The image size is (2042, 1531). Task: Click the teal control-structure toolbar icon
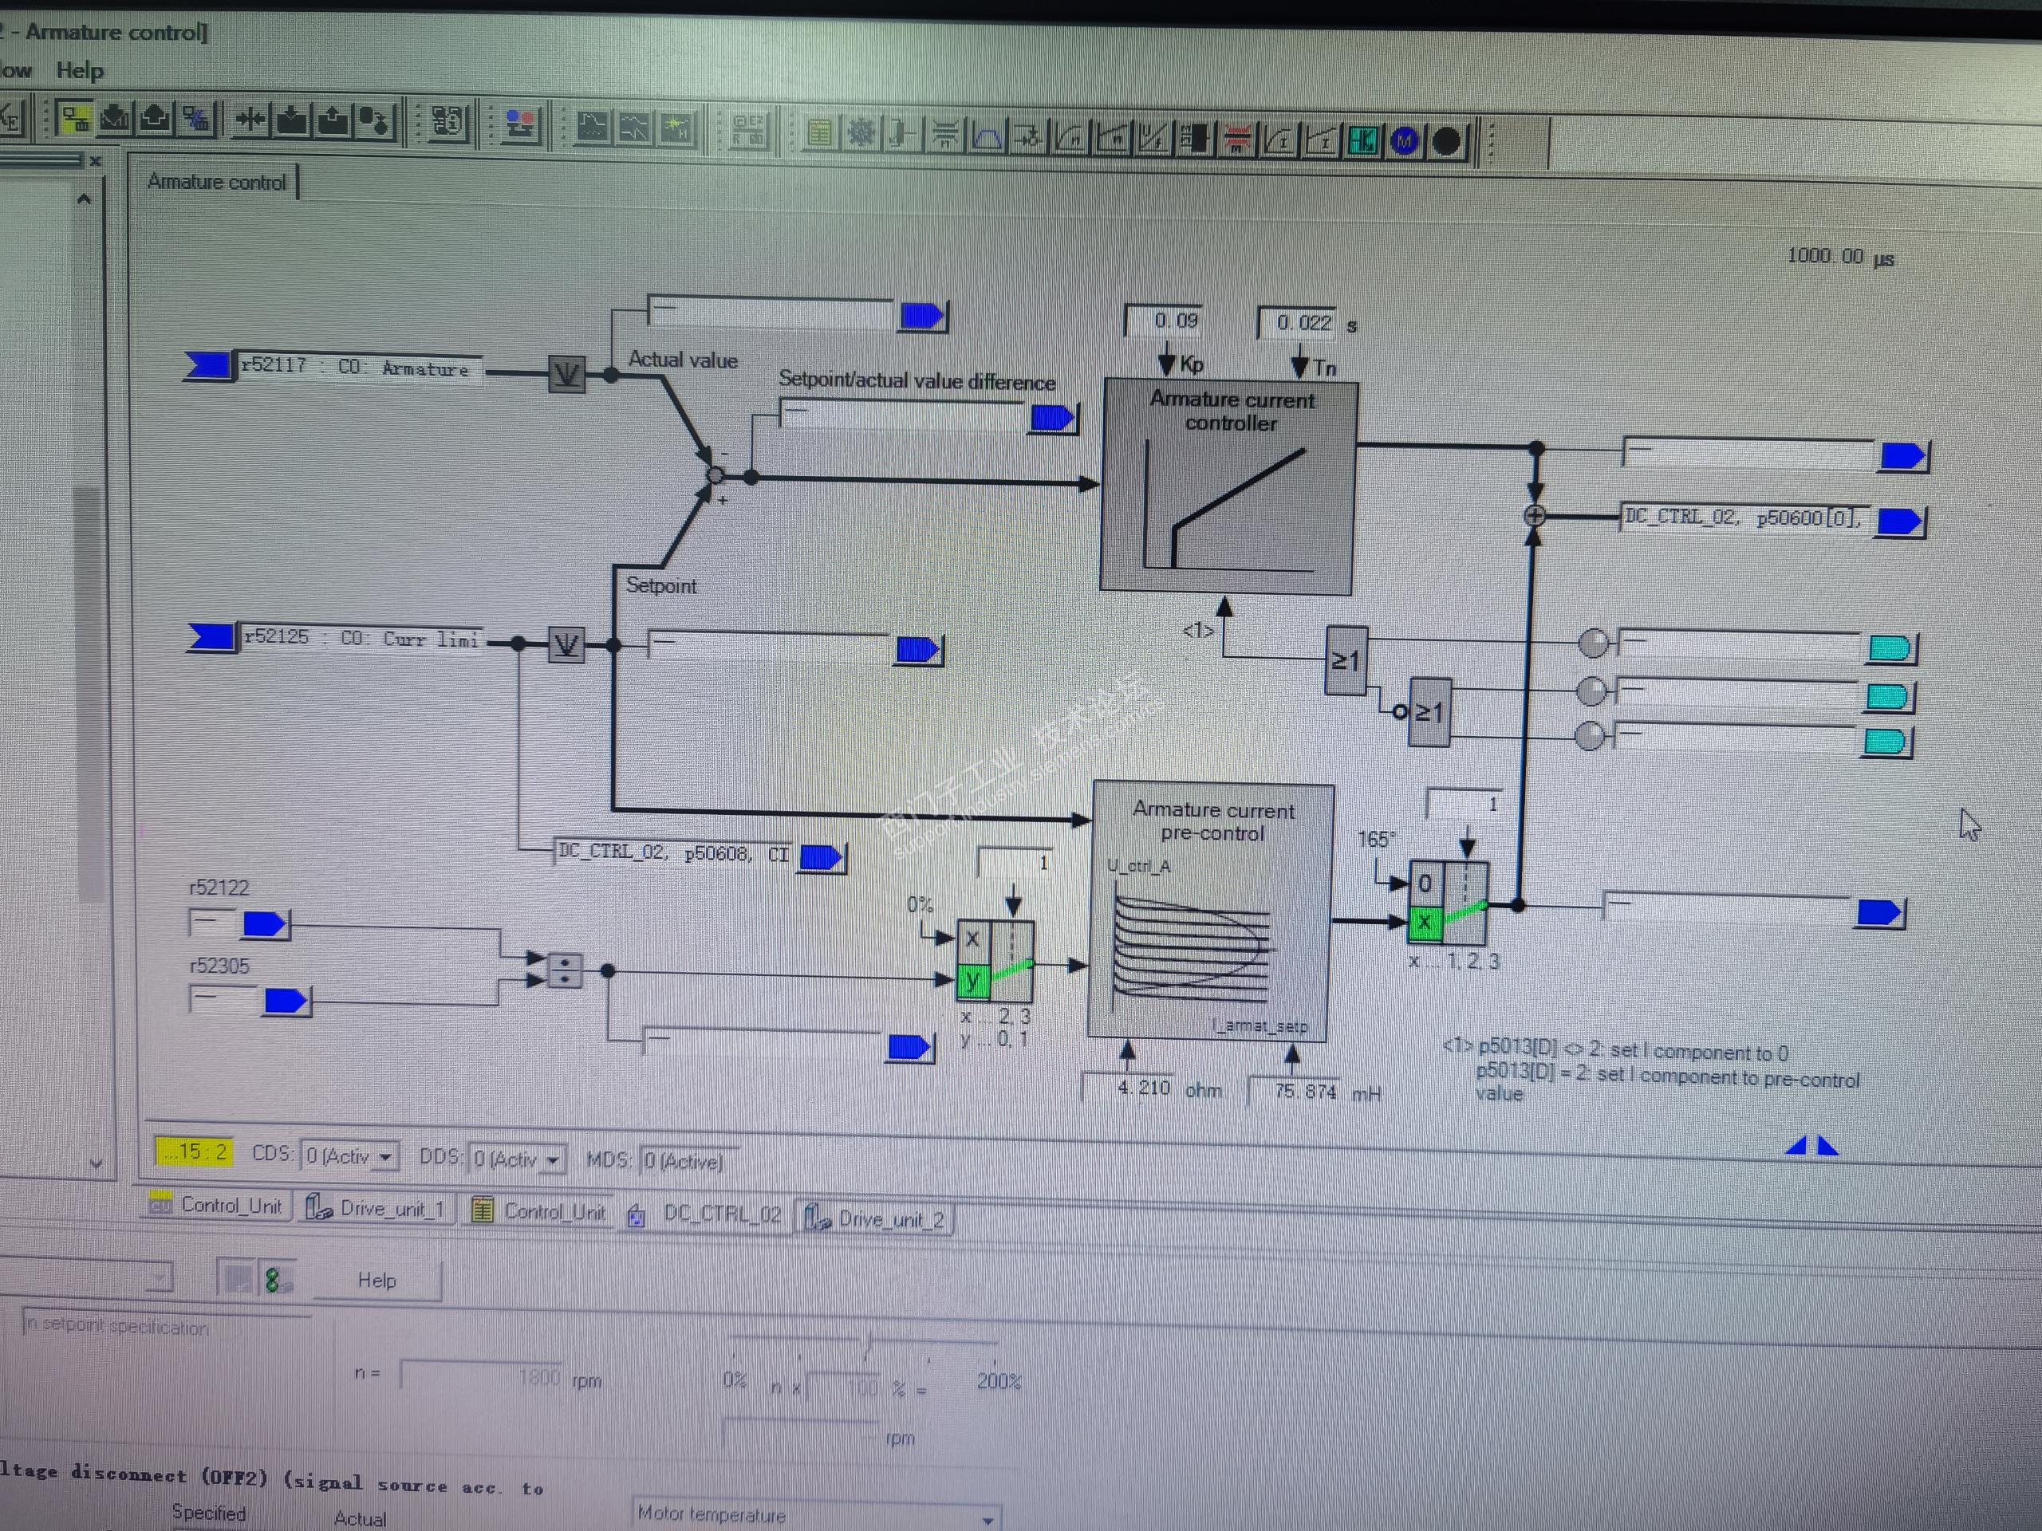point(1362,140)
